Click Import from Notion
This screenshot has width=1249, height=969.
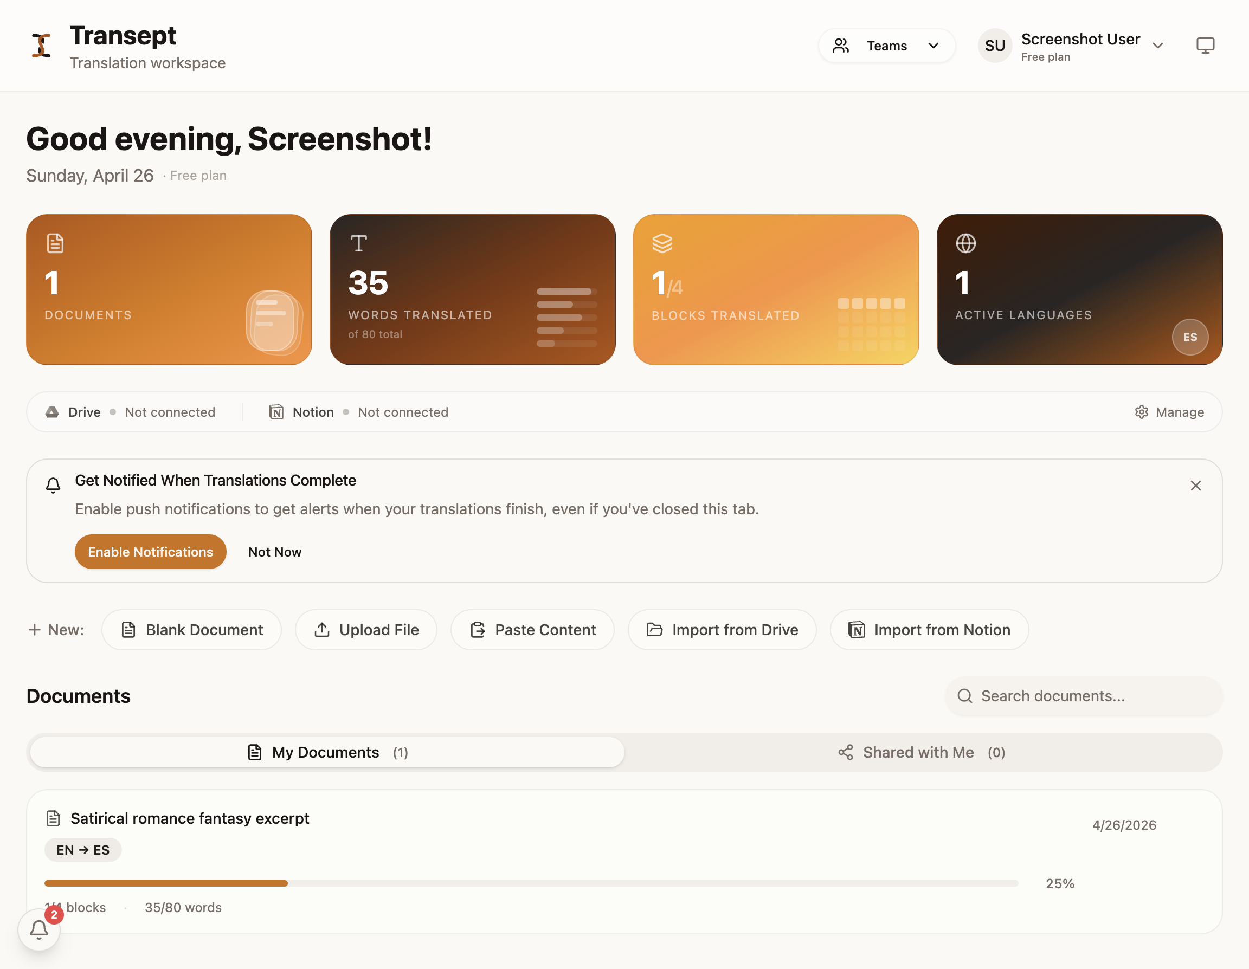coord(928,629)
